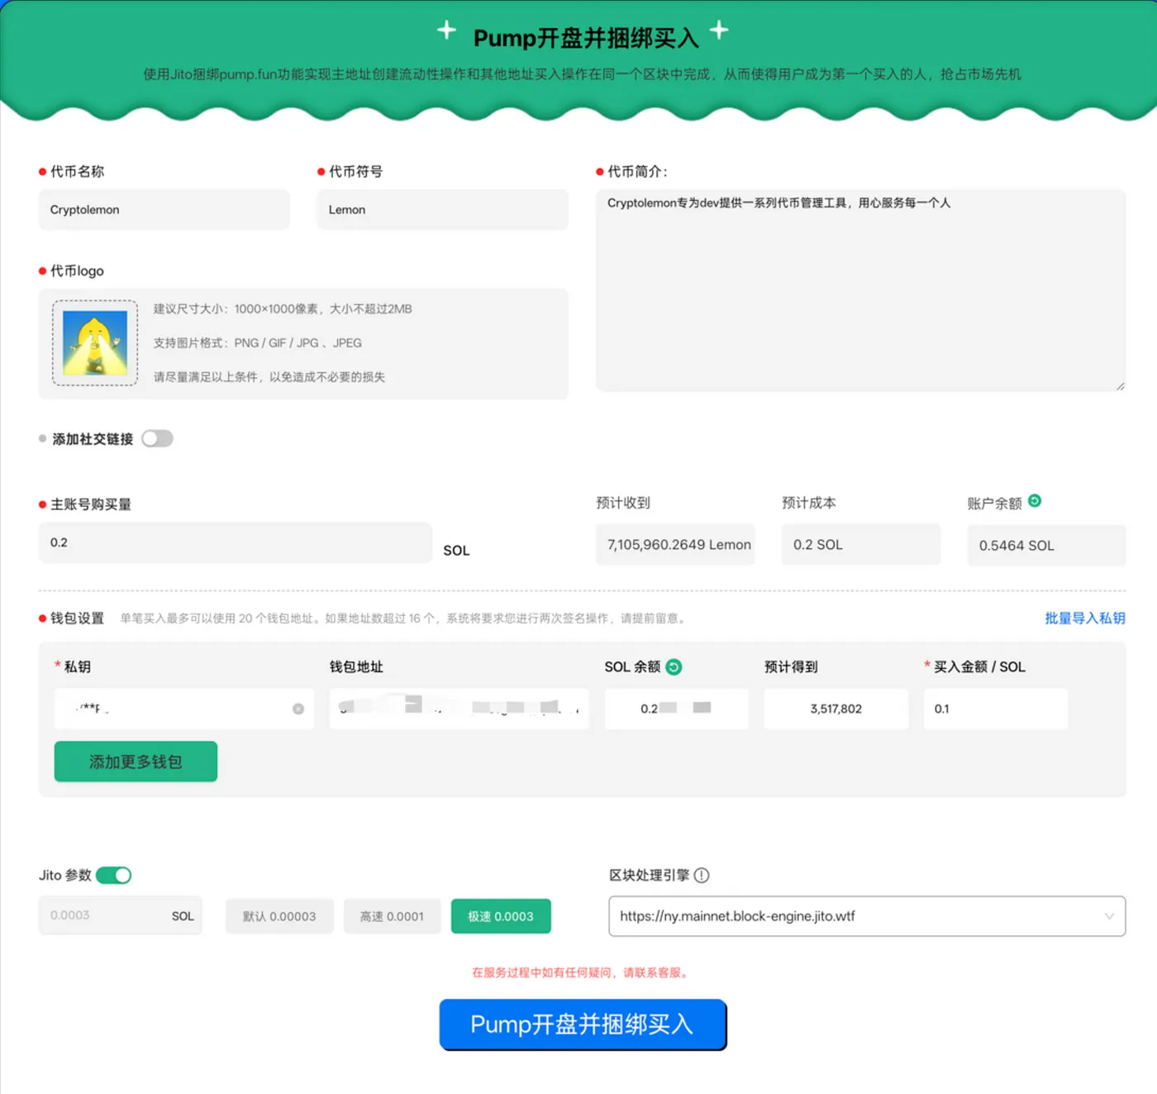
Task: Disable the Jito 参数 switch
Action: (x=114, y=875)
